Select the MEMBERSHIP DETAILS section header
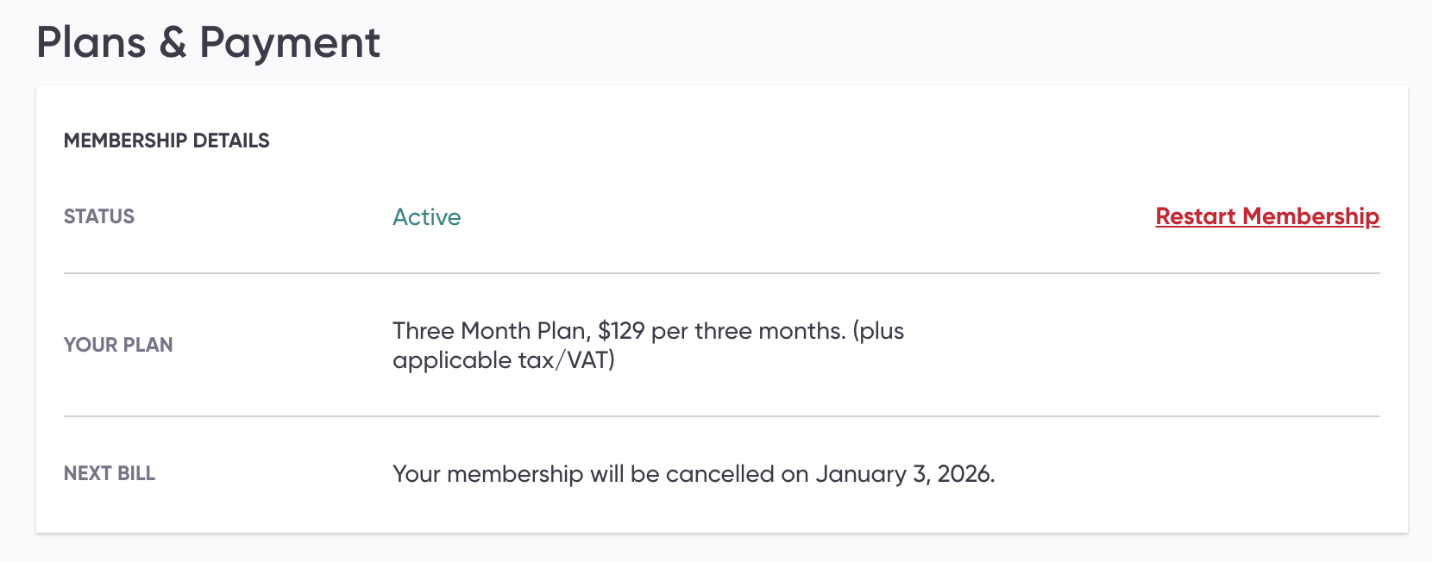Image resolution: width=1432 pixels, height=562 pixels. coord(166,140)
